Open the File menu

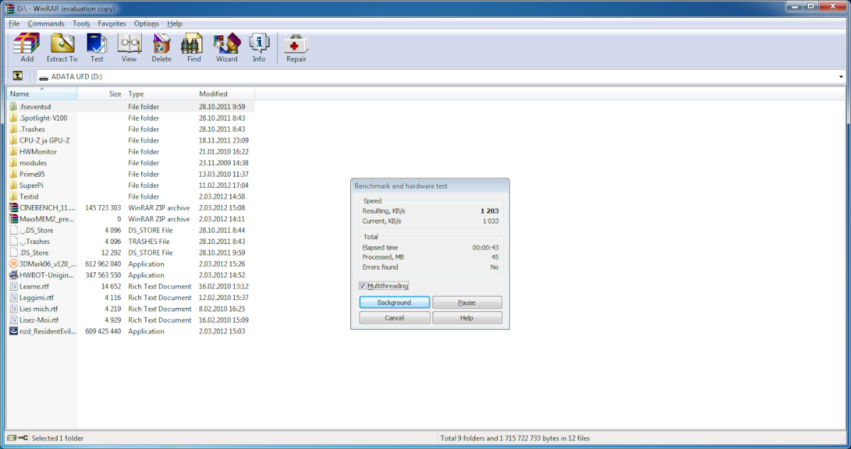tap(14, 23)
